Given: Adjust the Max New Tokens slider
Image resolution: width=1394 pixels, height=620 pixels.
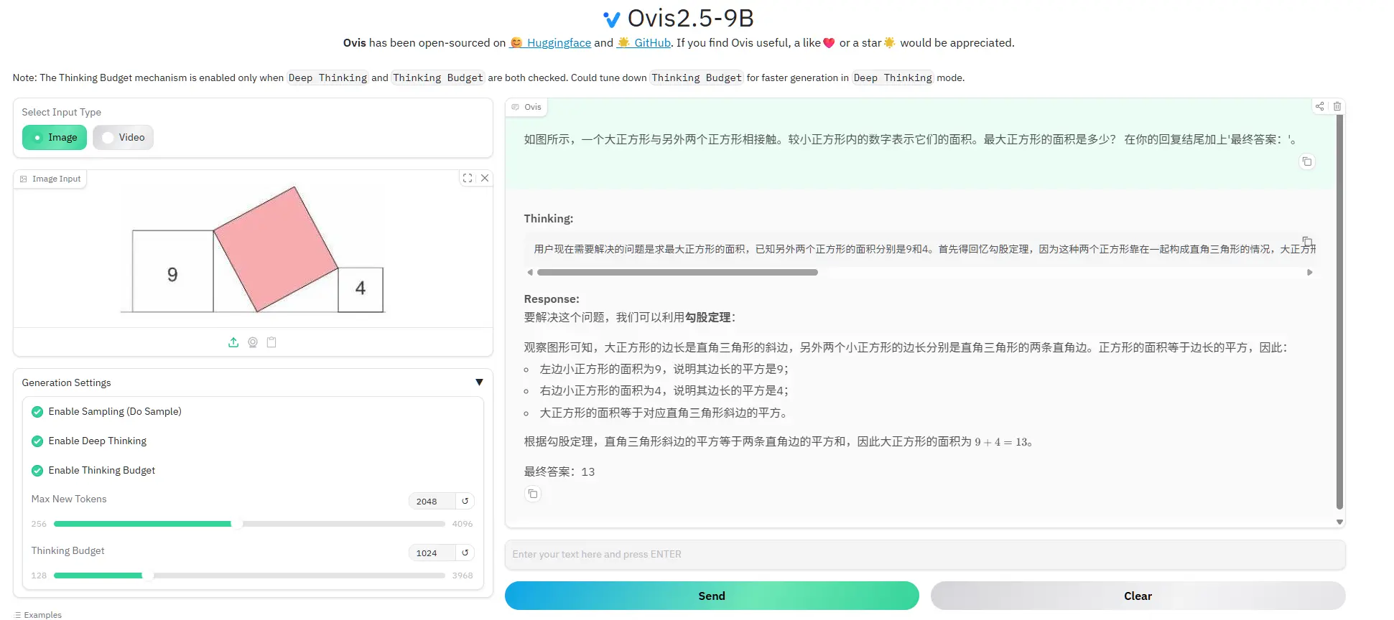Looking at the screenshot, I should pyautogui.click(x=249, y=524).
